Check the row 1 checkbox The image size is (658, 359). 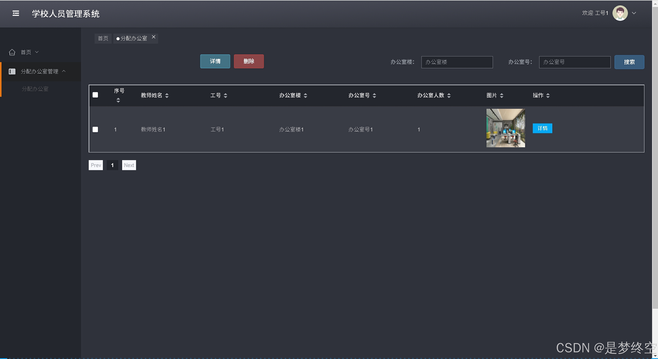click(x=95, y=129)
